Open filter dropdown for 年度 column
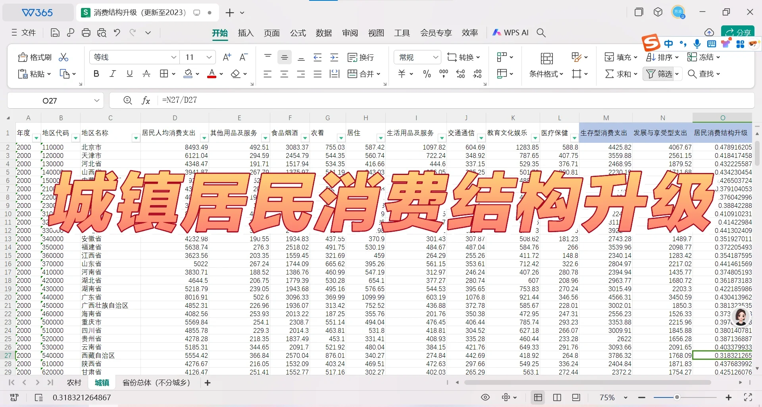762x407 pixels. point(36,138)
